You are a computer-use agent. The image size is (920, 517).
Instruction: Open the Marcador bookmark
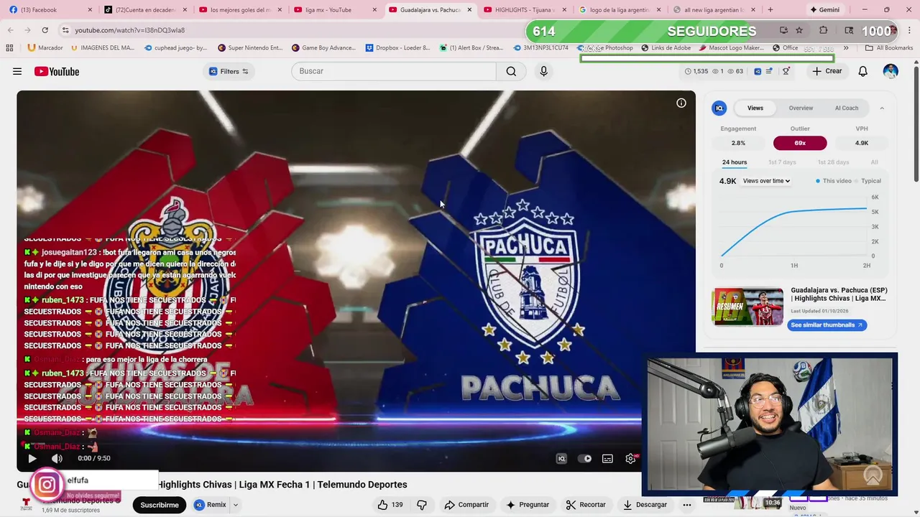(45, 48)
